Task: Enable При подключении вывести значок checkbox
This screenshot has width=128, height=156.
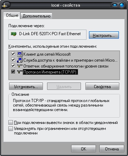Action: point(10,123)
